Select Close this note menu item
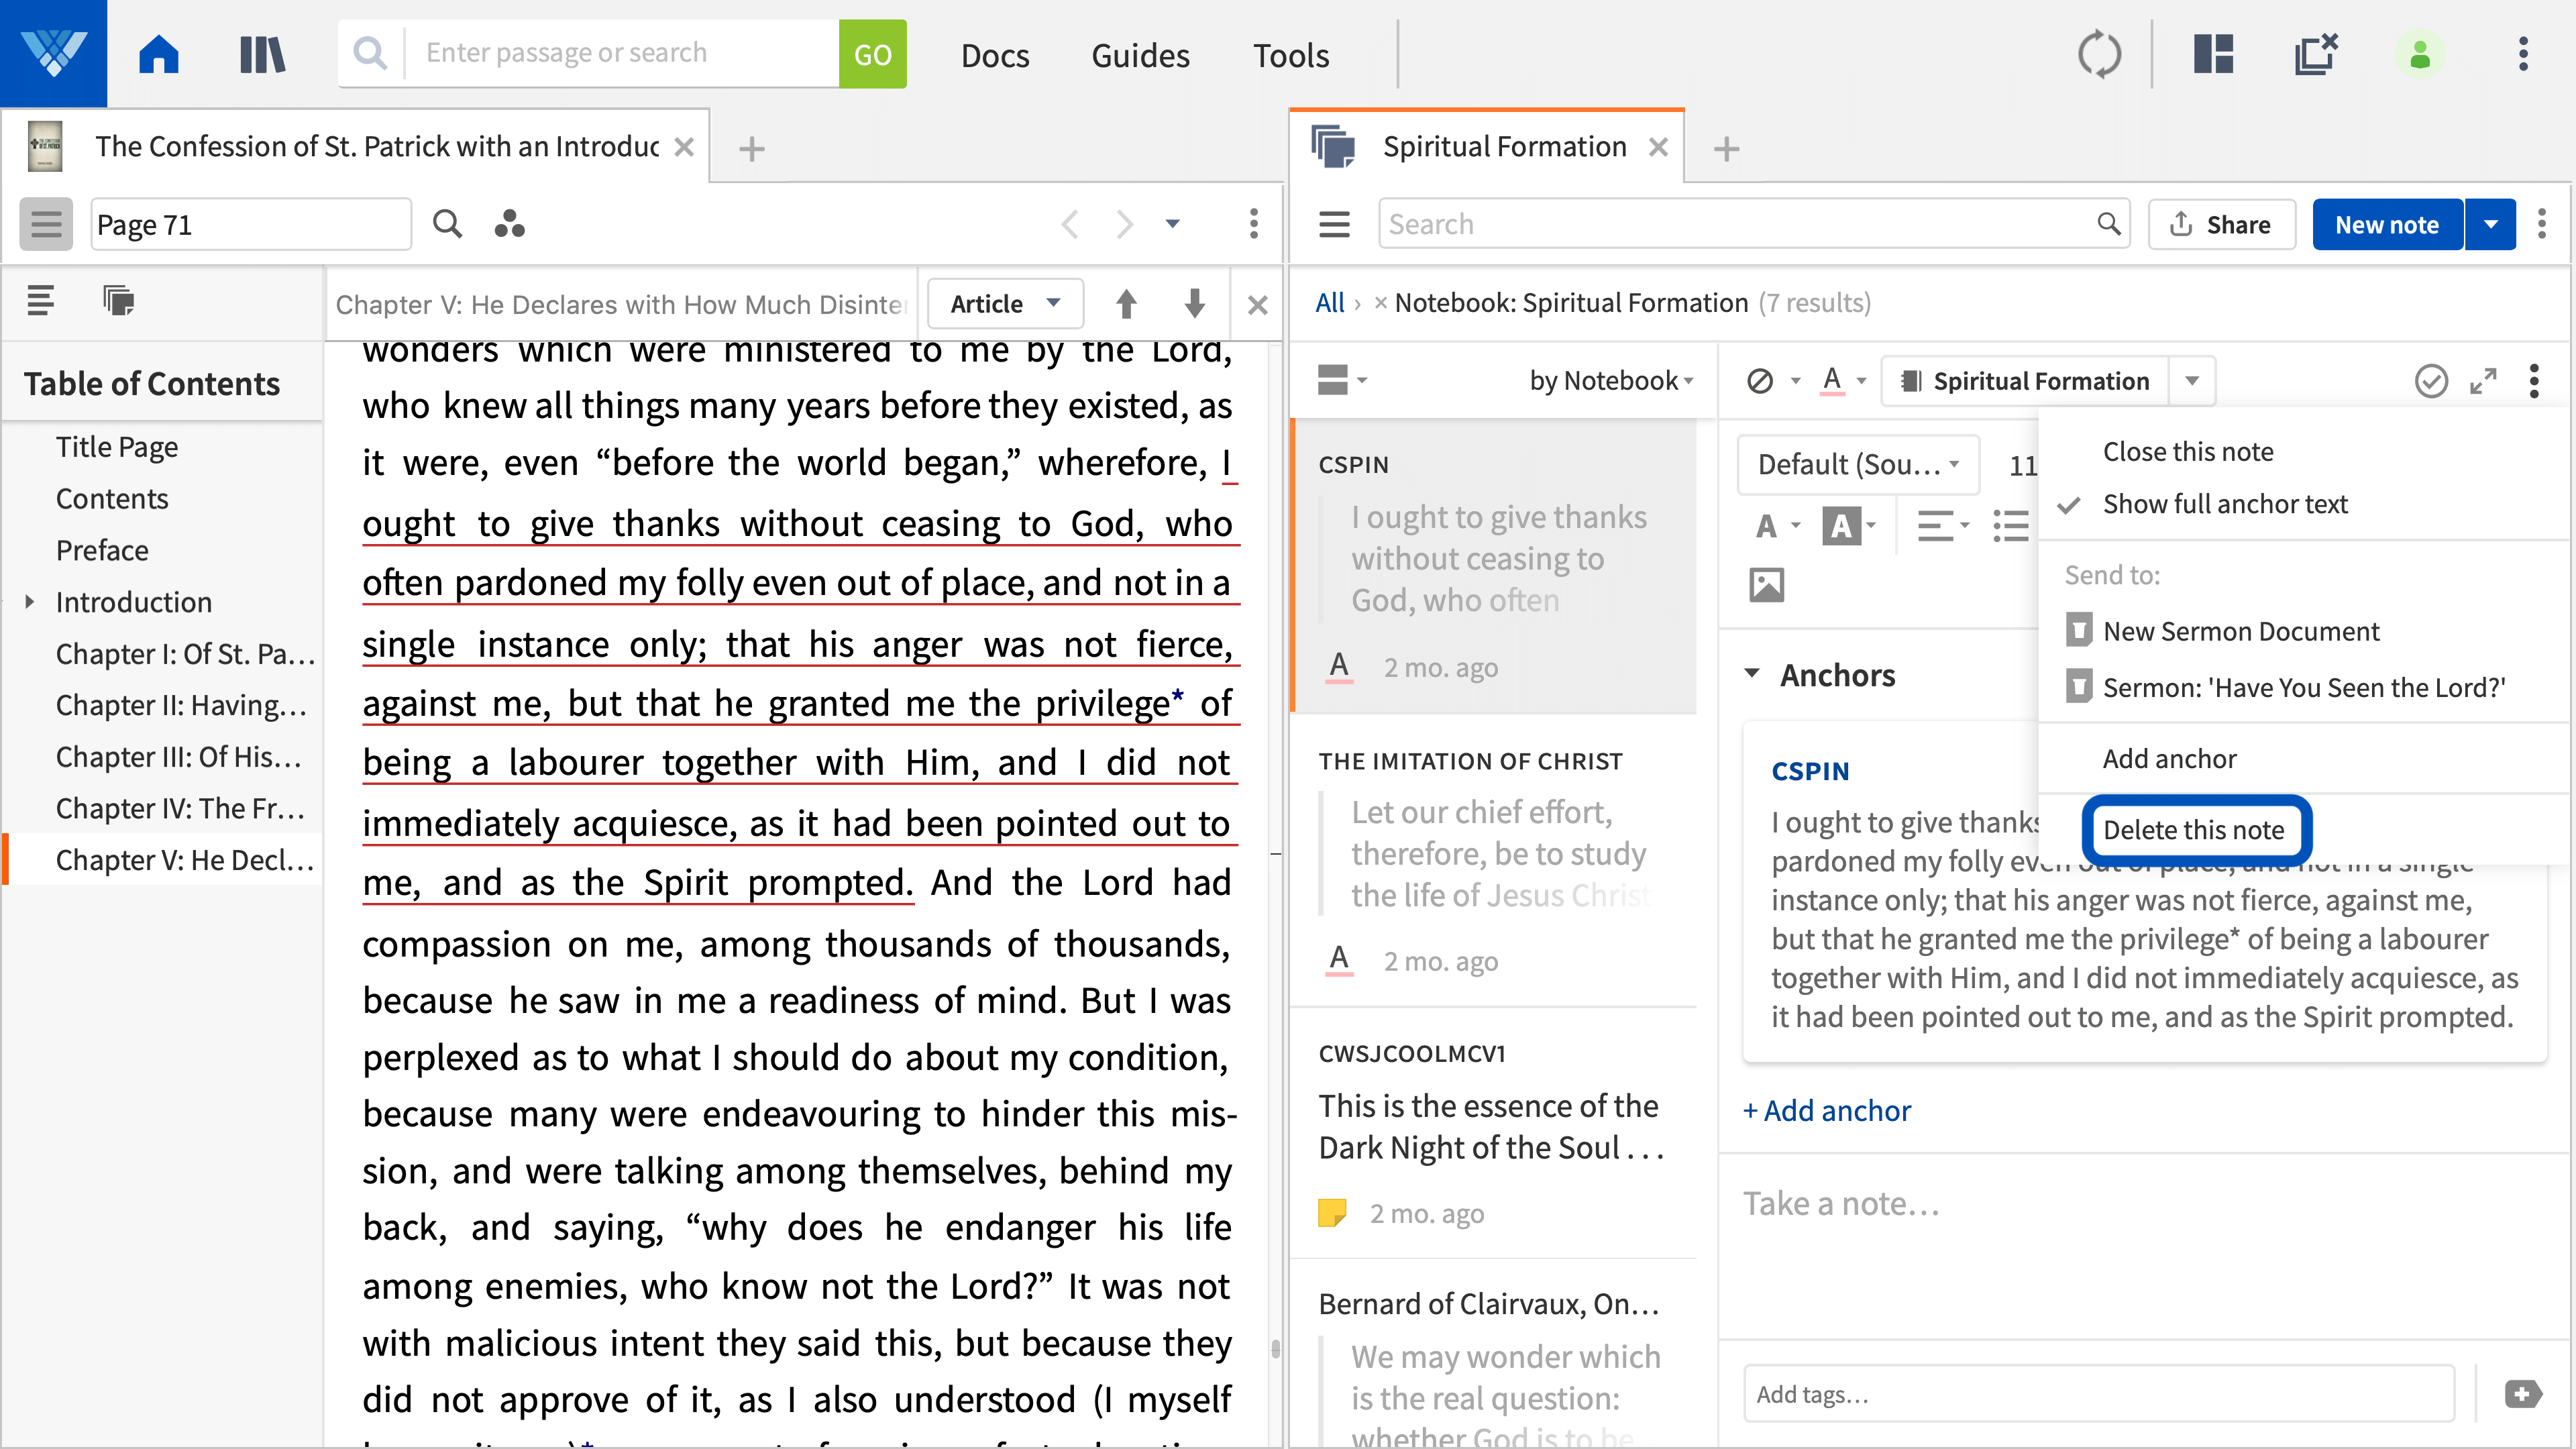The height and width of the screenshot is (1449, 2576). (2188, 451)
